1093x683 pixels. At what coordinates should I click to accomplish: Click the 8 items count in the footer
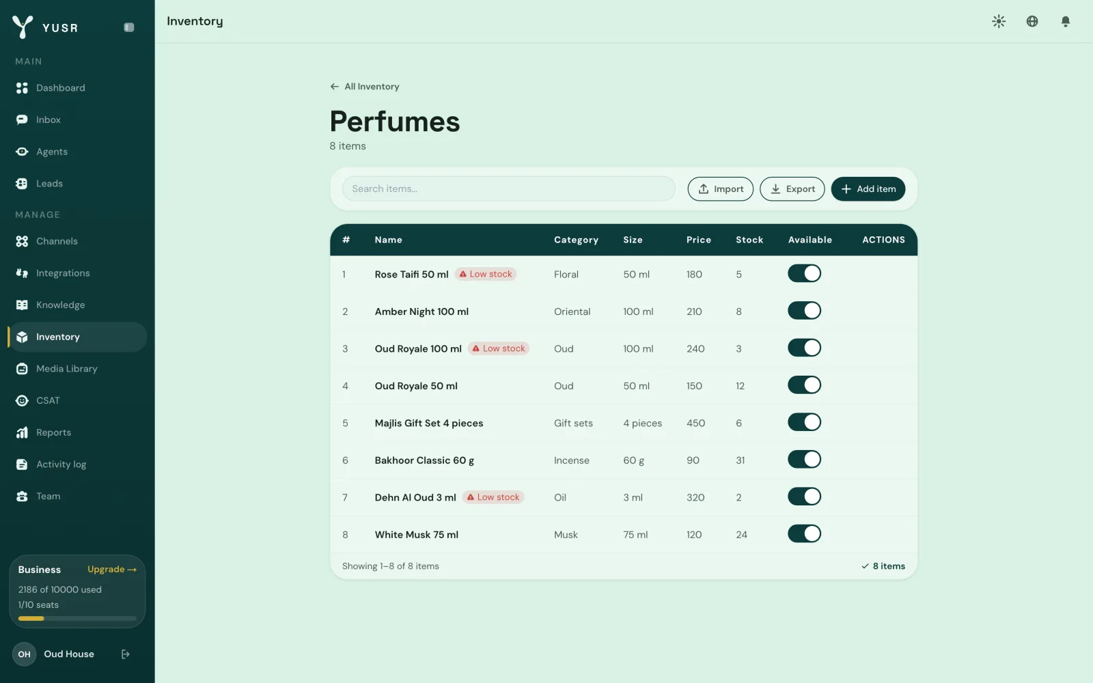click(x=883, y=566)
